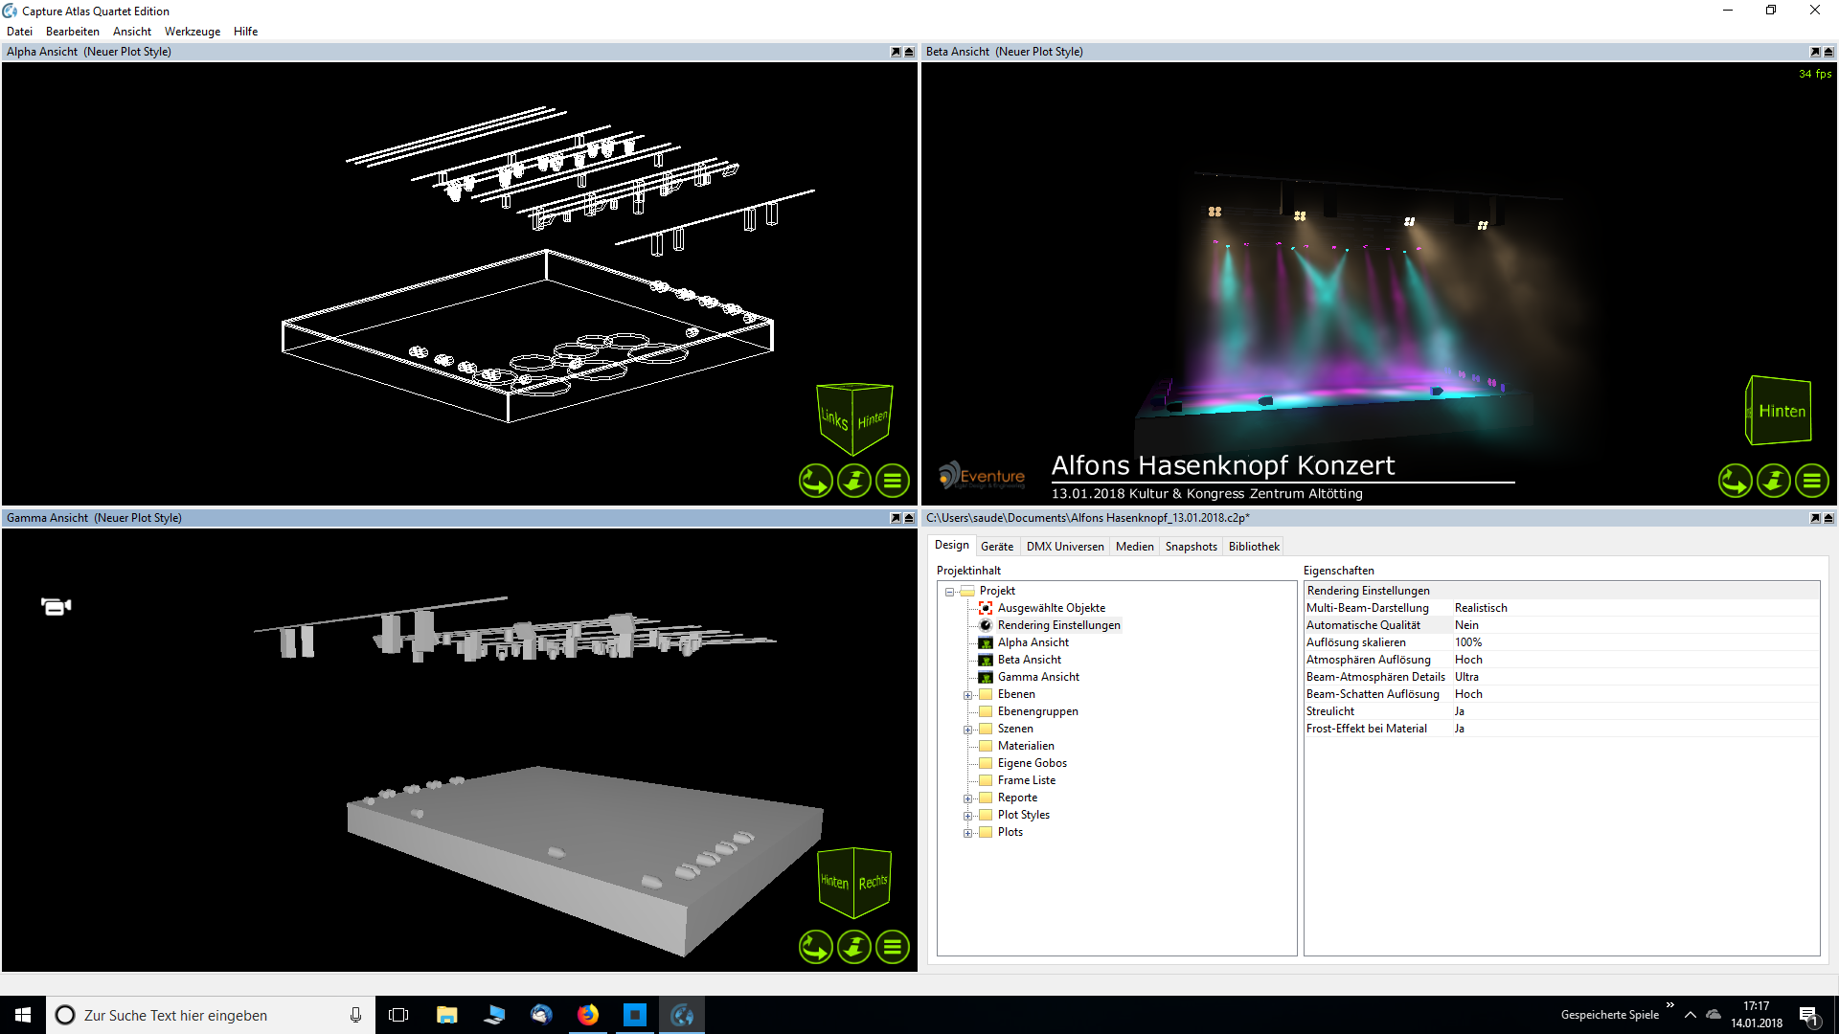Screen dimensions: 1839x1034
Task: Open the Bearbeiten menu
Action: click(73, 32)
